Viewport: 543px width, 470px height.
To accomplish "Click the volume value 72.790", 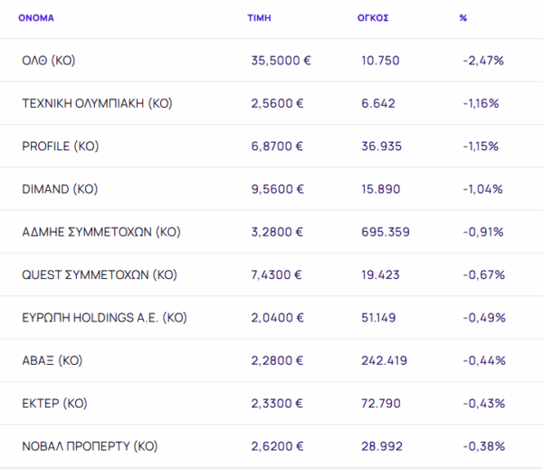I will point(381,404).
